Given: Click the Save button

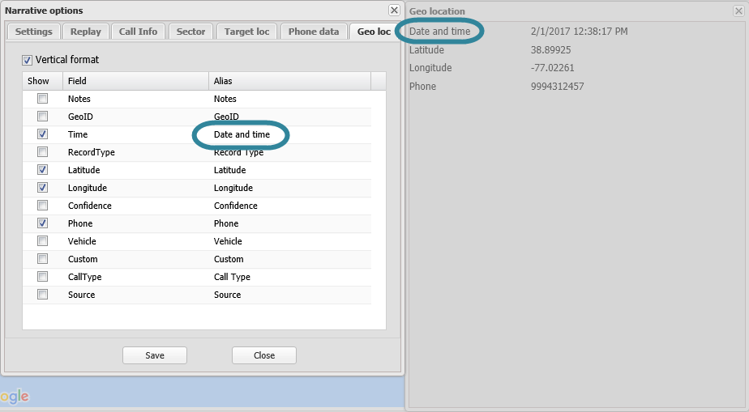Looking at the screenshot, I should pyautogui.click(x=155, y=355).
